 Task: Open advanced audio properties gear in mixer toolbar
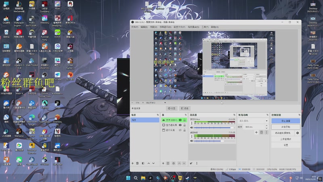coord(191,163)
